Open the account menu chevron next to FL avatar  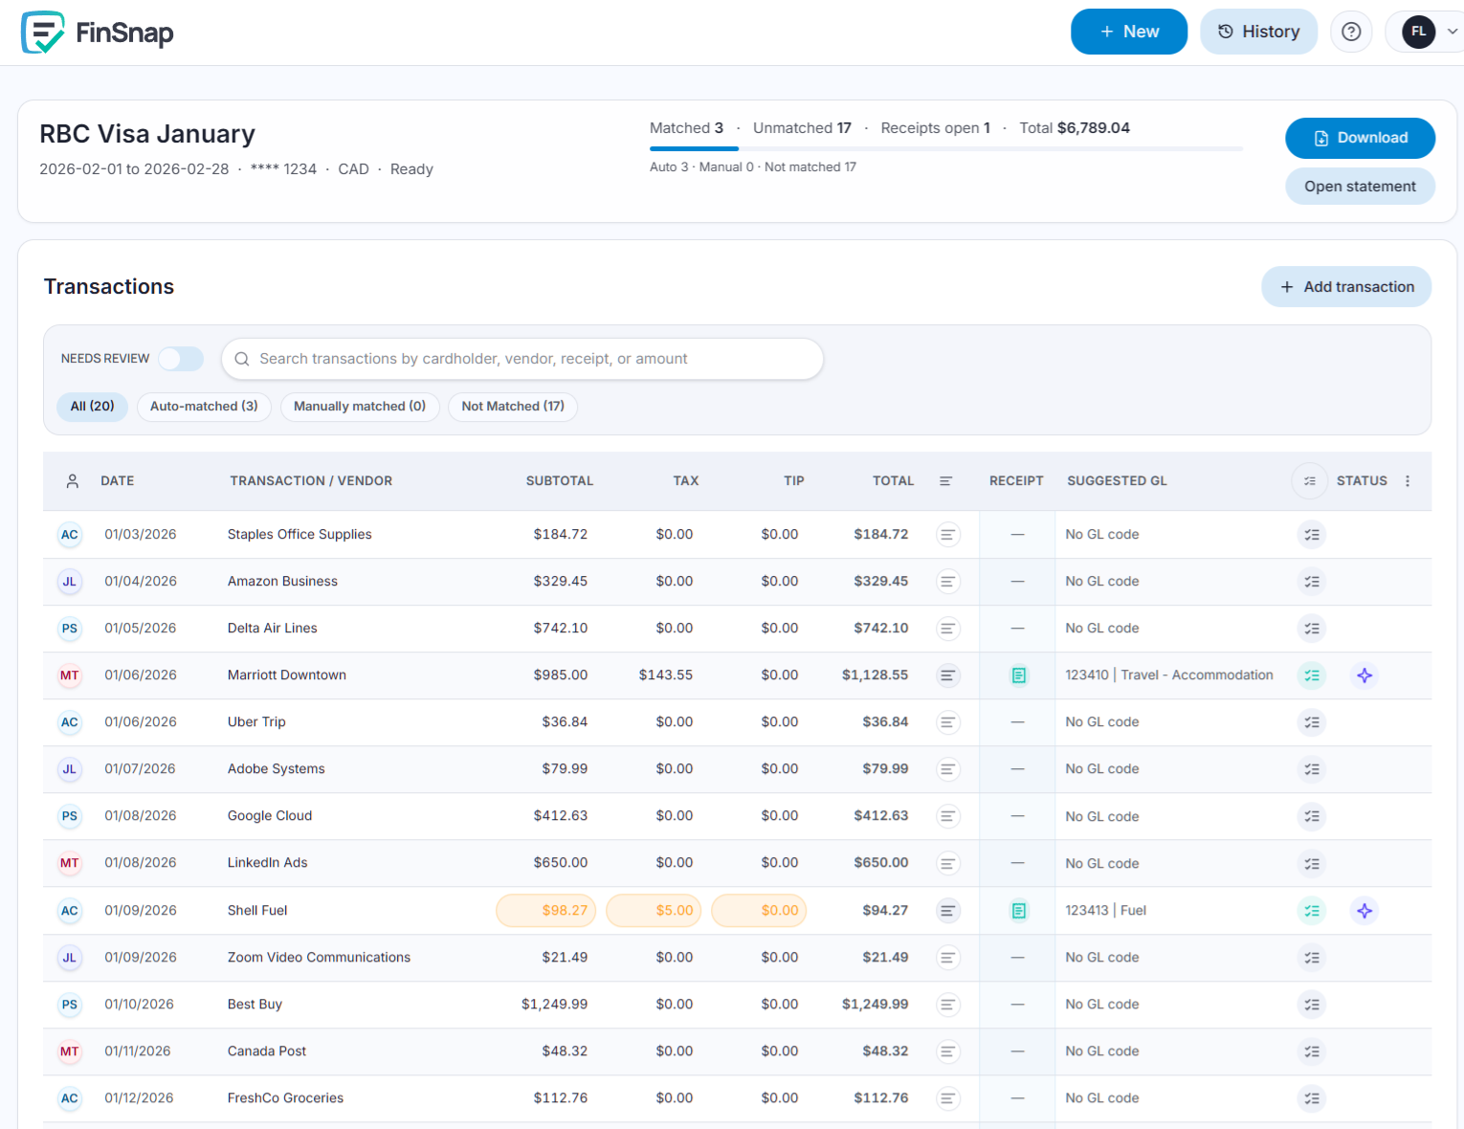(x=1453, y=31)
